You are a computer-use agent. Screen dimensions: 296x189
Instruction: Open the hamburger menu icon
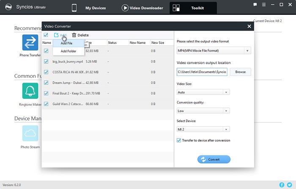coord(264,5)
